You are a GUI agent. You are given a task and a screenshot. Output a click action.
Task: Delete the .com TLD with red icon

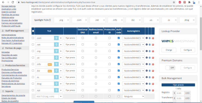(153, 38)
